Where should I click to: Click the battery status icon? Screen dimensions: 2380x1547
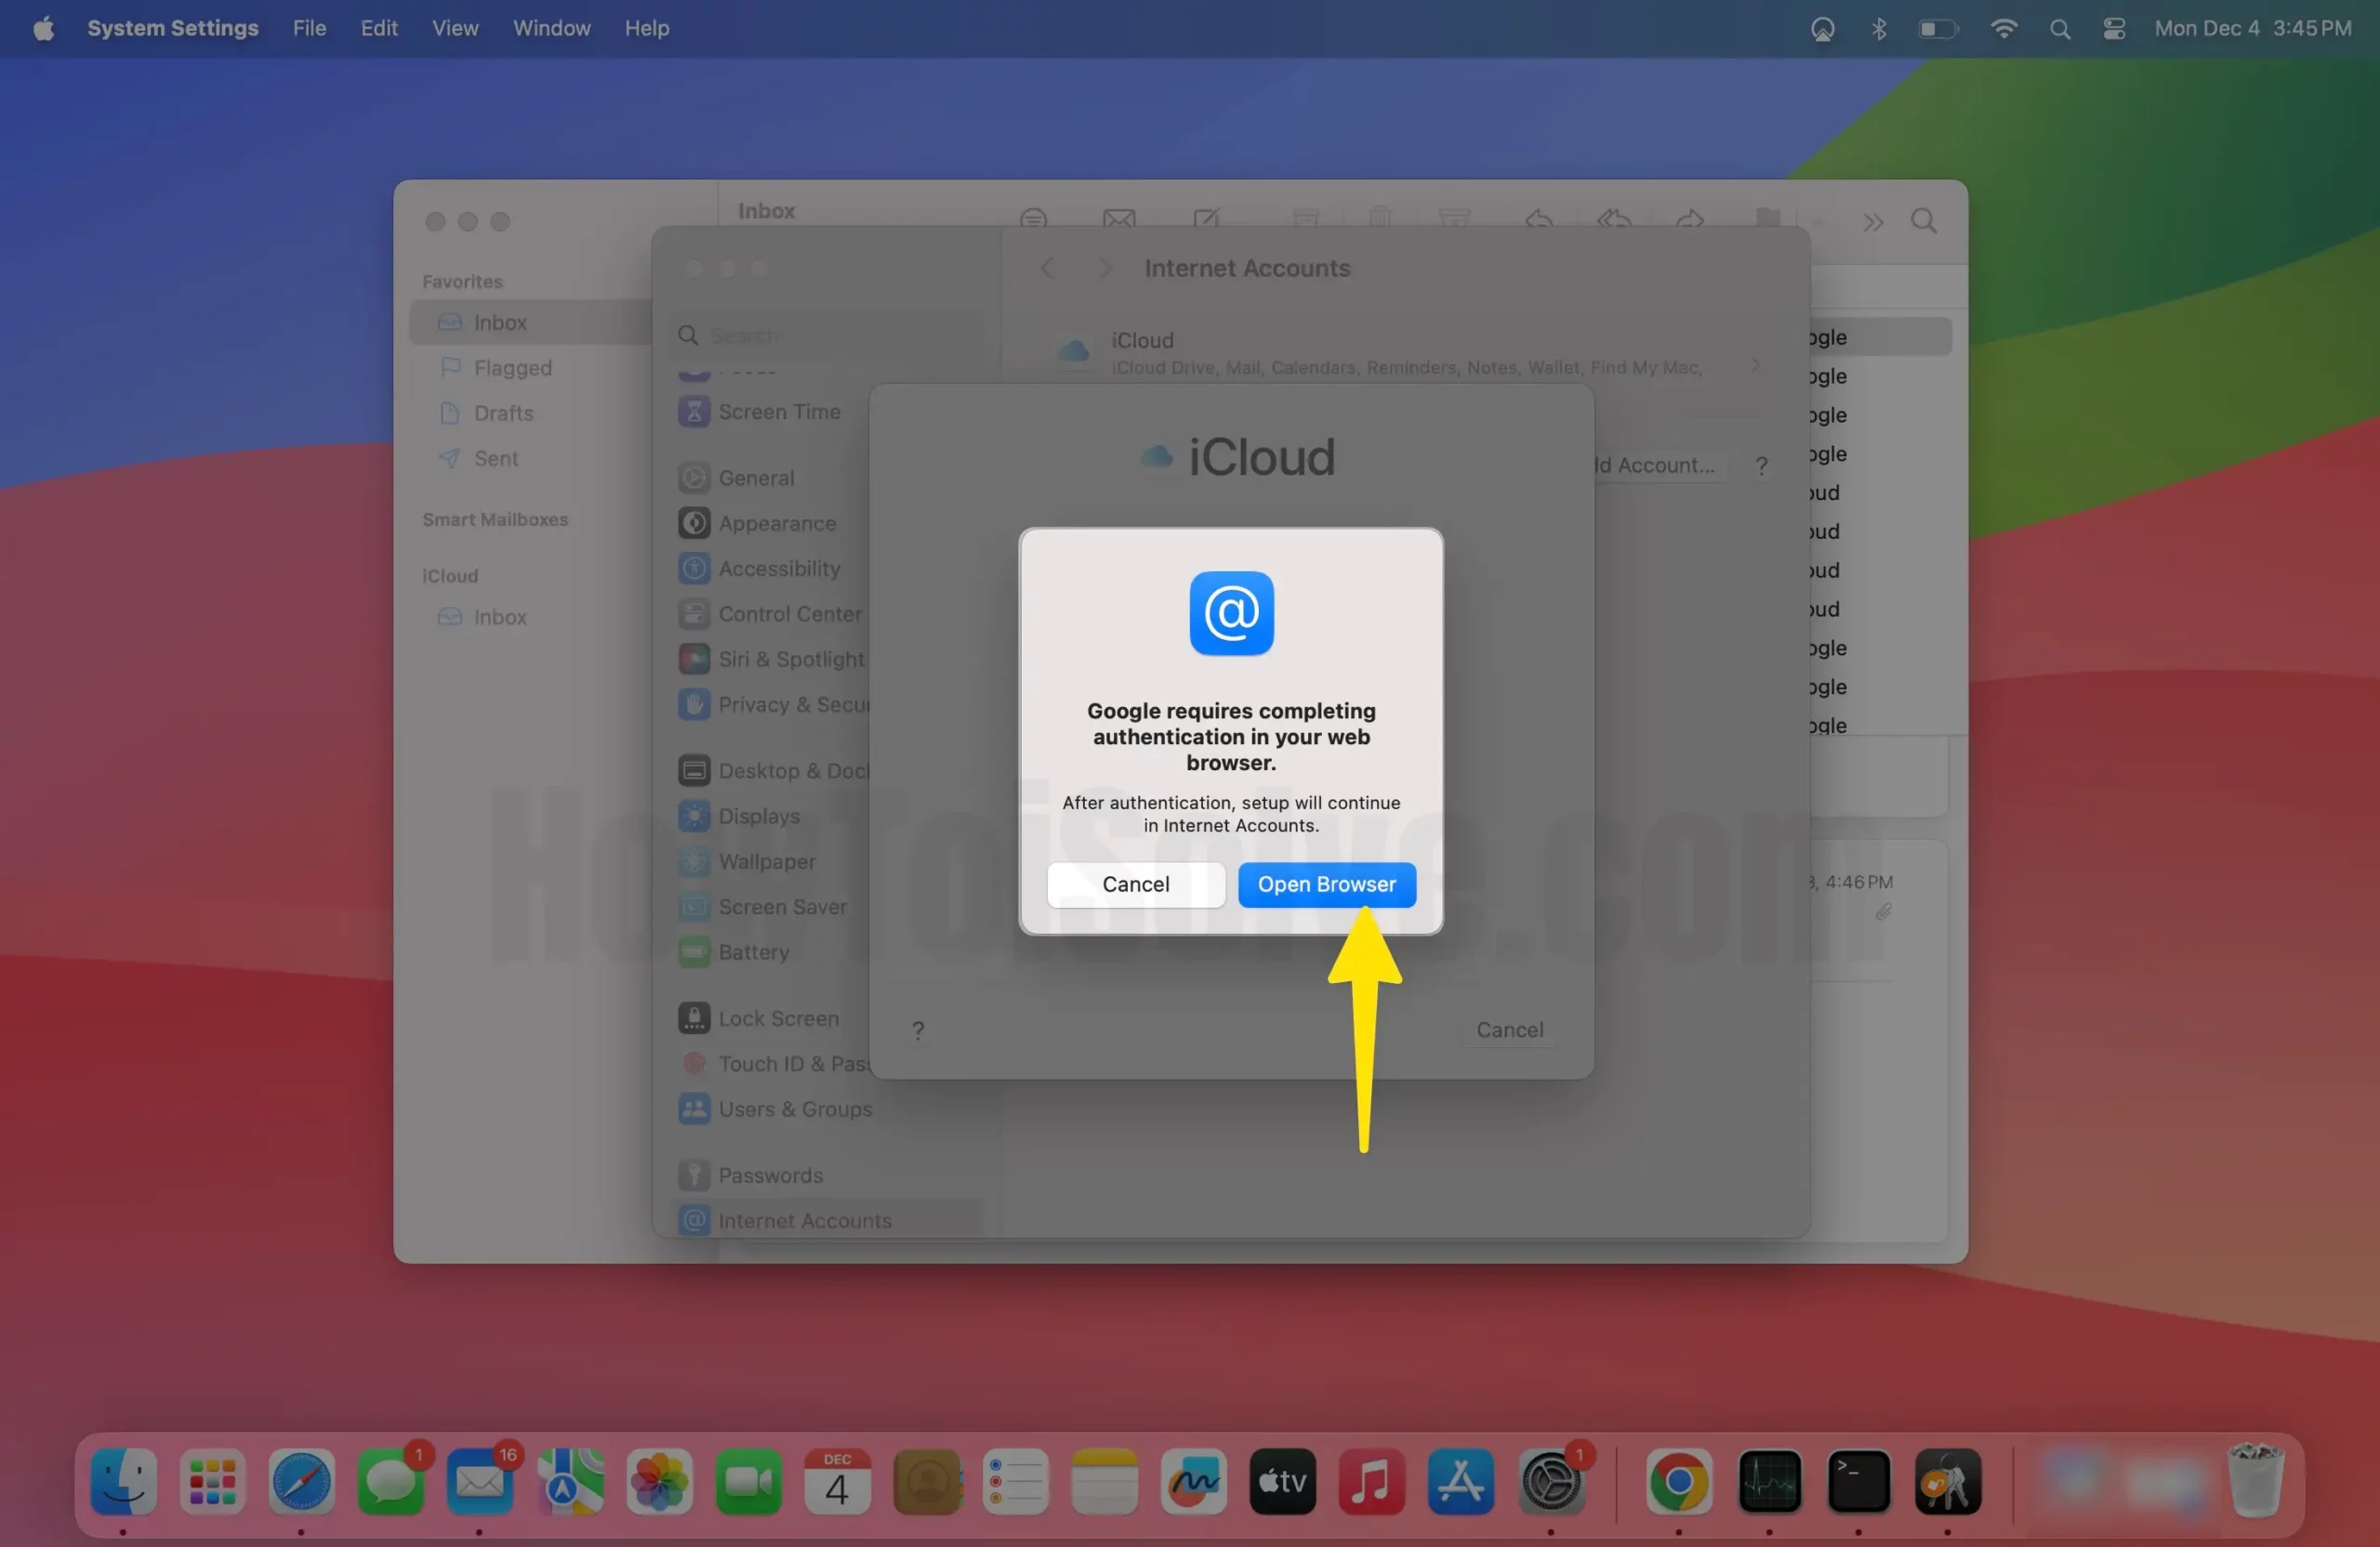[x=1937, y=29]
